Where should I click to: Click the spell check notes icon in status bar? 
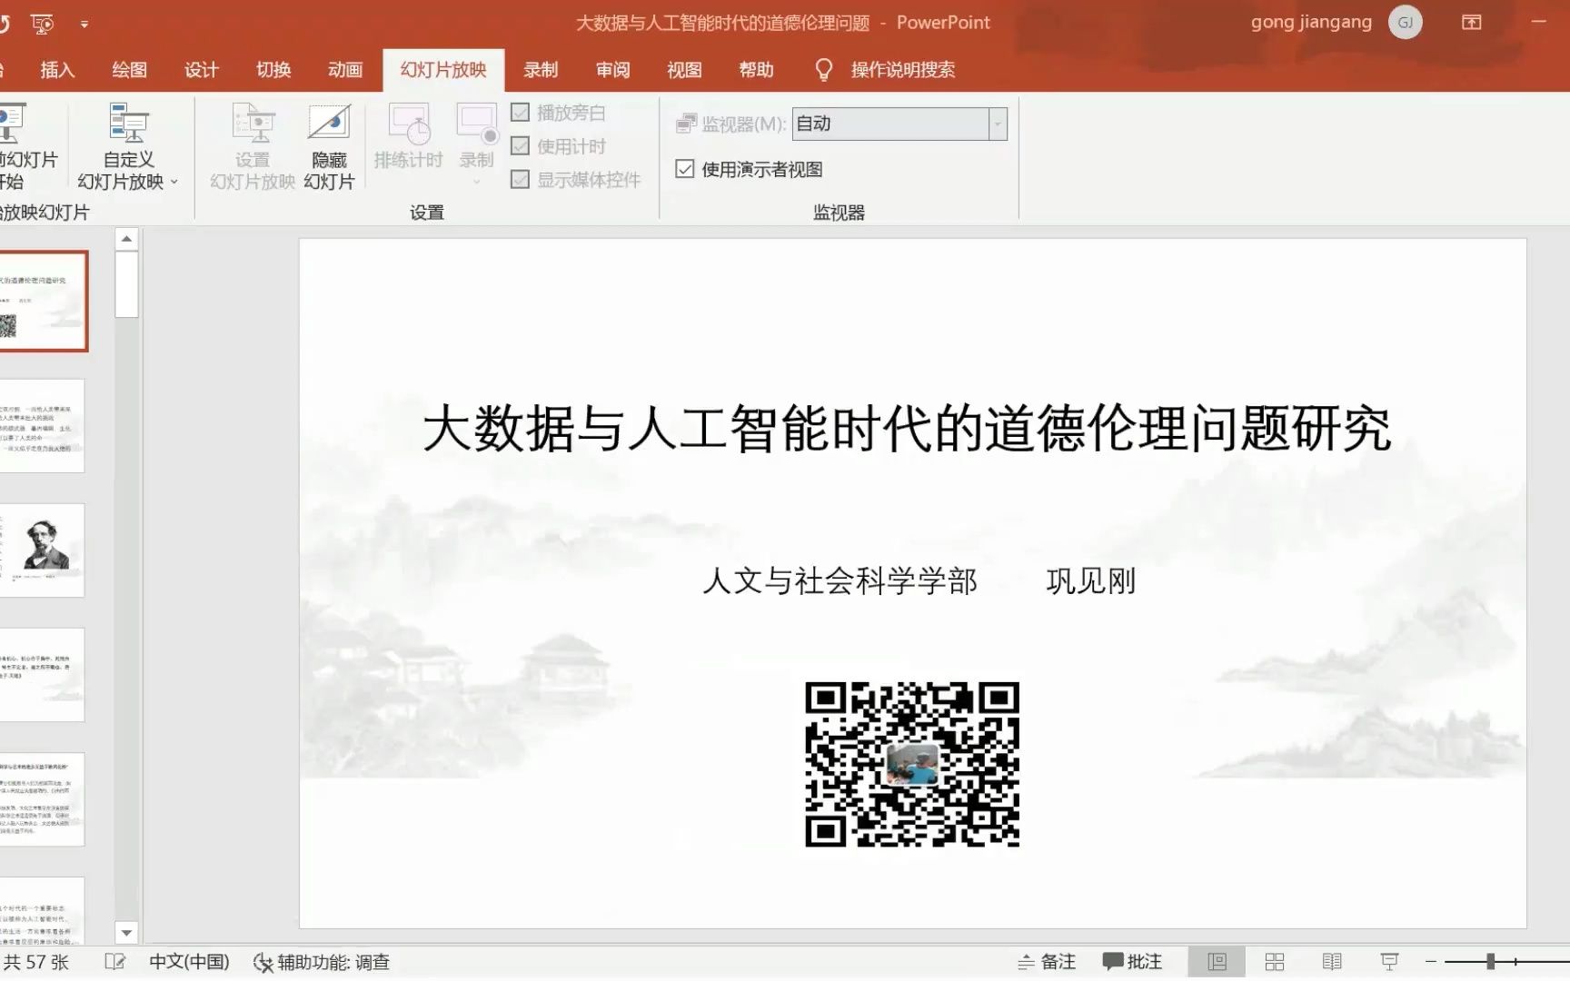point(114,961)
